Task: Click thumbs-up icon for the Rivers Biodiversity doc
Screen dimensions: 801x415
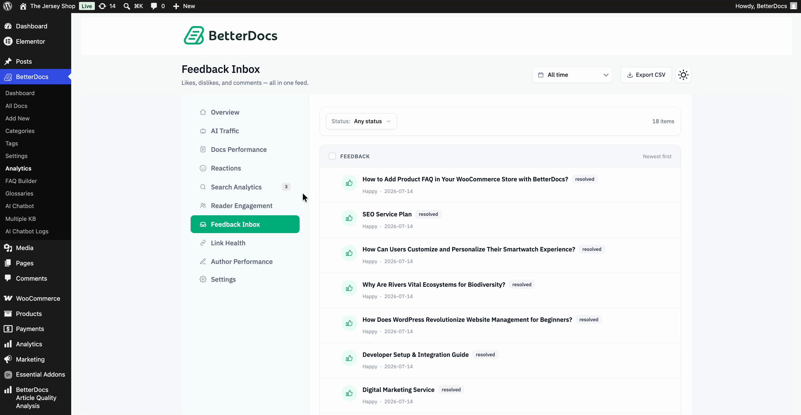Action: (x=349, y=288)
